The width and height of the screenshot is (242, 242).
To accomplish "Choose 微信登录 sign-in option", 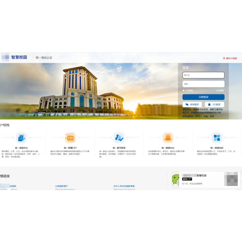I will 192,105.
